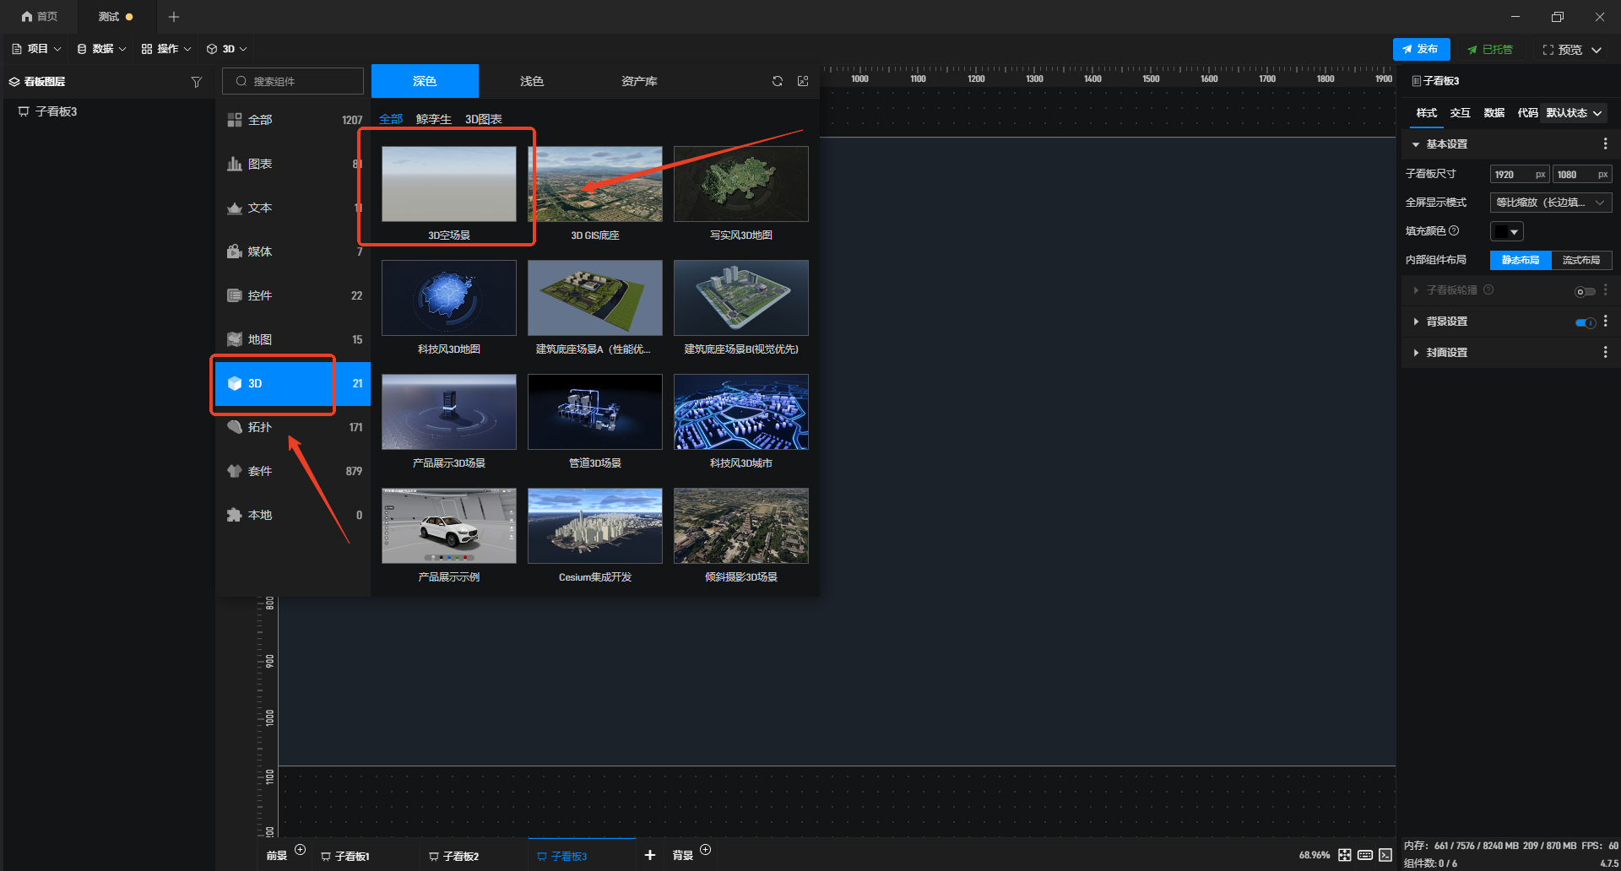Open the 填充颜色 color swatch
1621x871 pixels.
(1506, 231)
